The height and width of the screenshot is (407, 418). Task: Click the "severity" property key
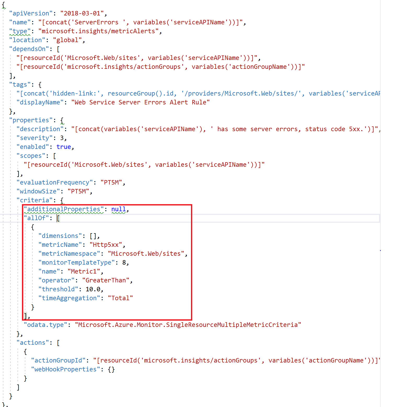34,138
